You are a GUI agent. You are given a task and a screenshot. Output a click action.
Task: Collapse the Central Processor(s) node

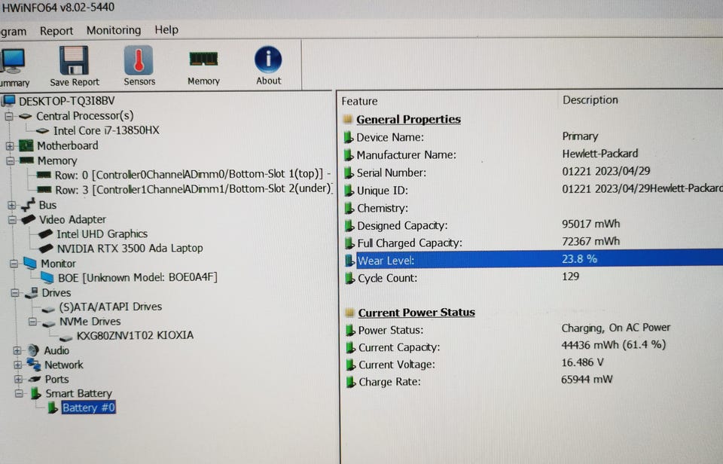(9, 116)
